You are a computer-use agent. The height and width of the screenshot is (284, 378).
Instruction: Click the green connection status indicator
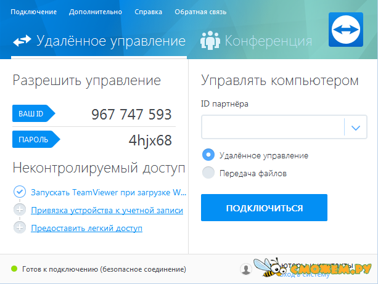(x=14, y=269)
